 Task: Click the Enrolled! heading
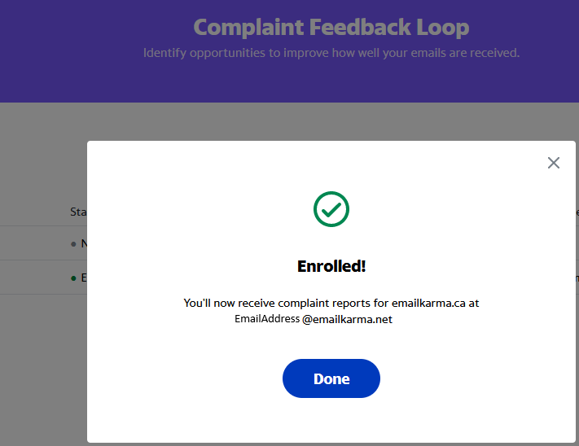(x=331, y=266)
